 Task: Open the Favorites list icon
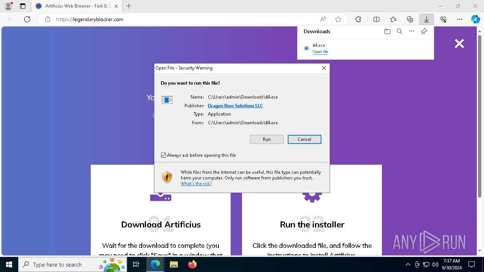[x=393, y=19]
